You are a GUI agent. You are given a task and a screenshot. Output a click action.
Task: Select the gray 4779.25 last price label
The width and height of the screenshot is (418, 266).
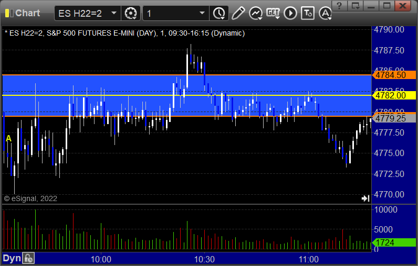394,118
